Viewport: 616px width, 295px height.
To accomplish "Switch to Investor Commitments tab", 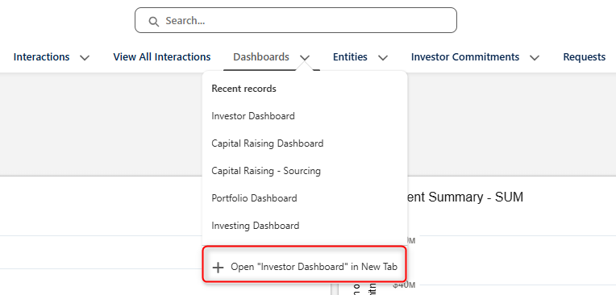I will point(465,57).
